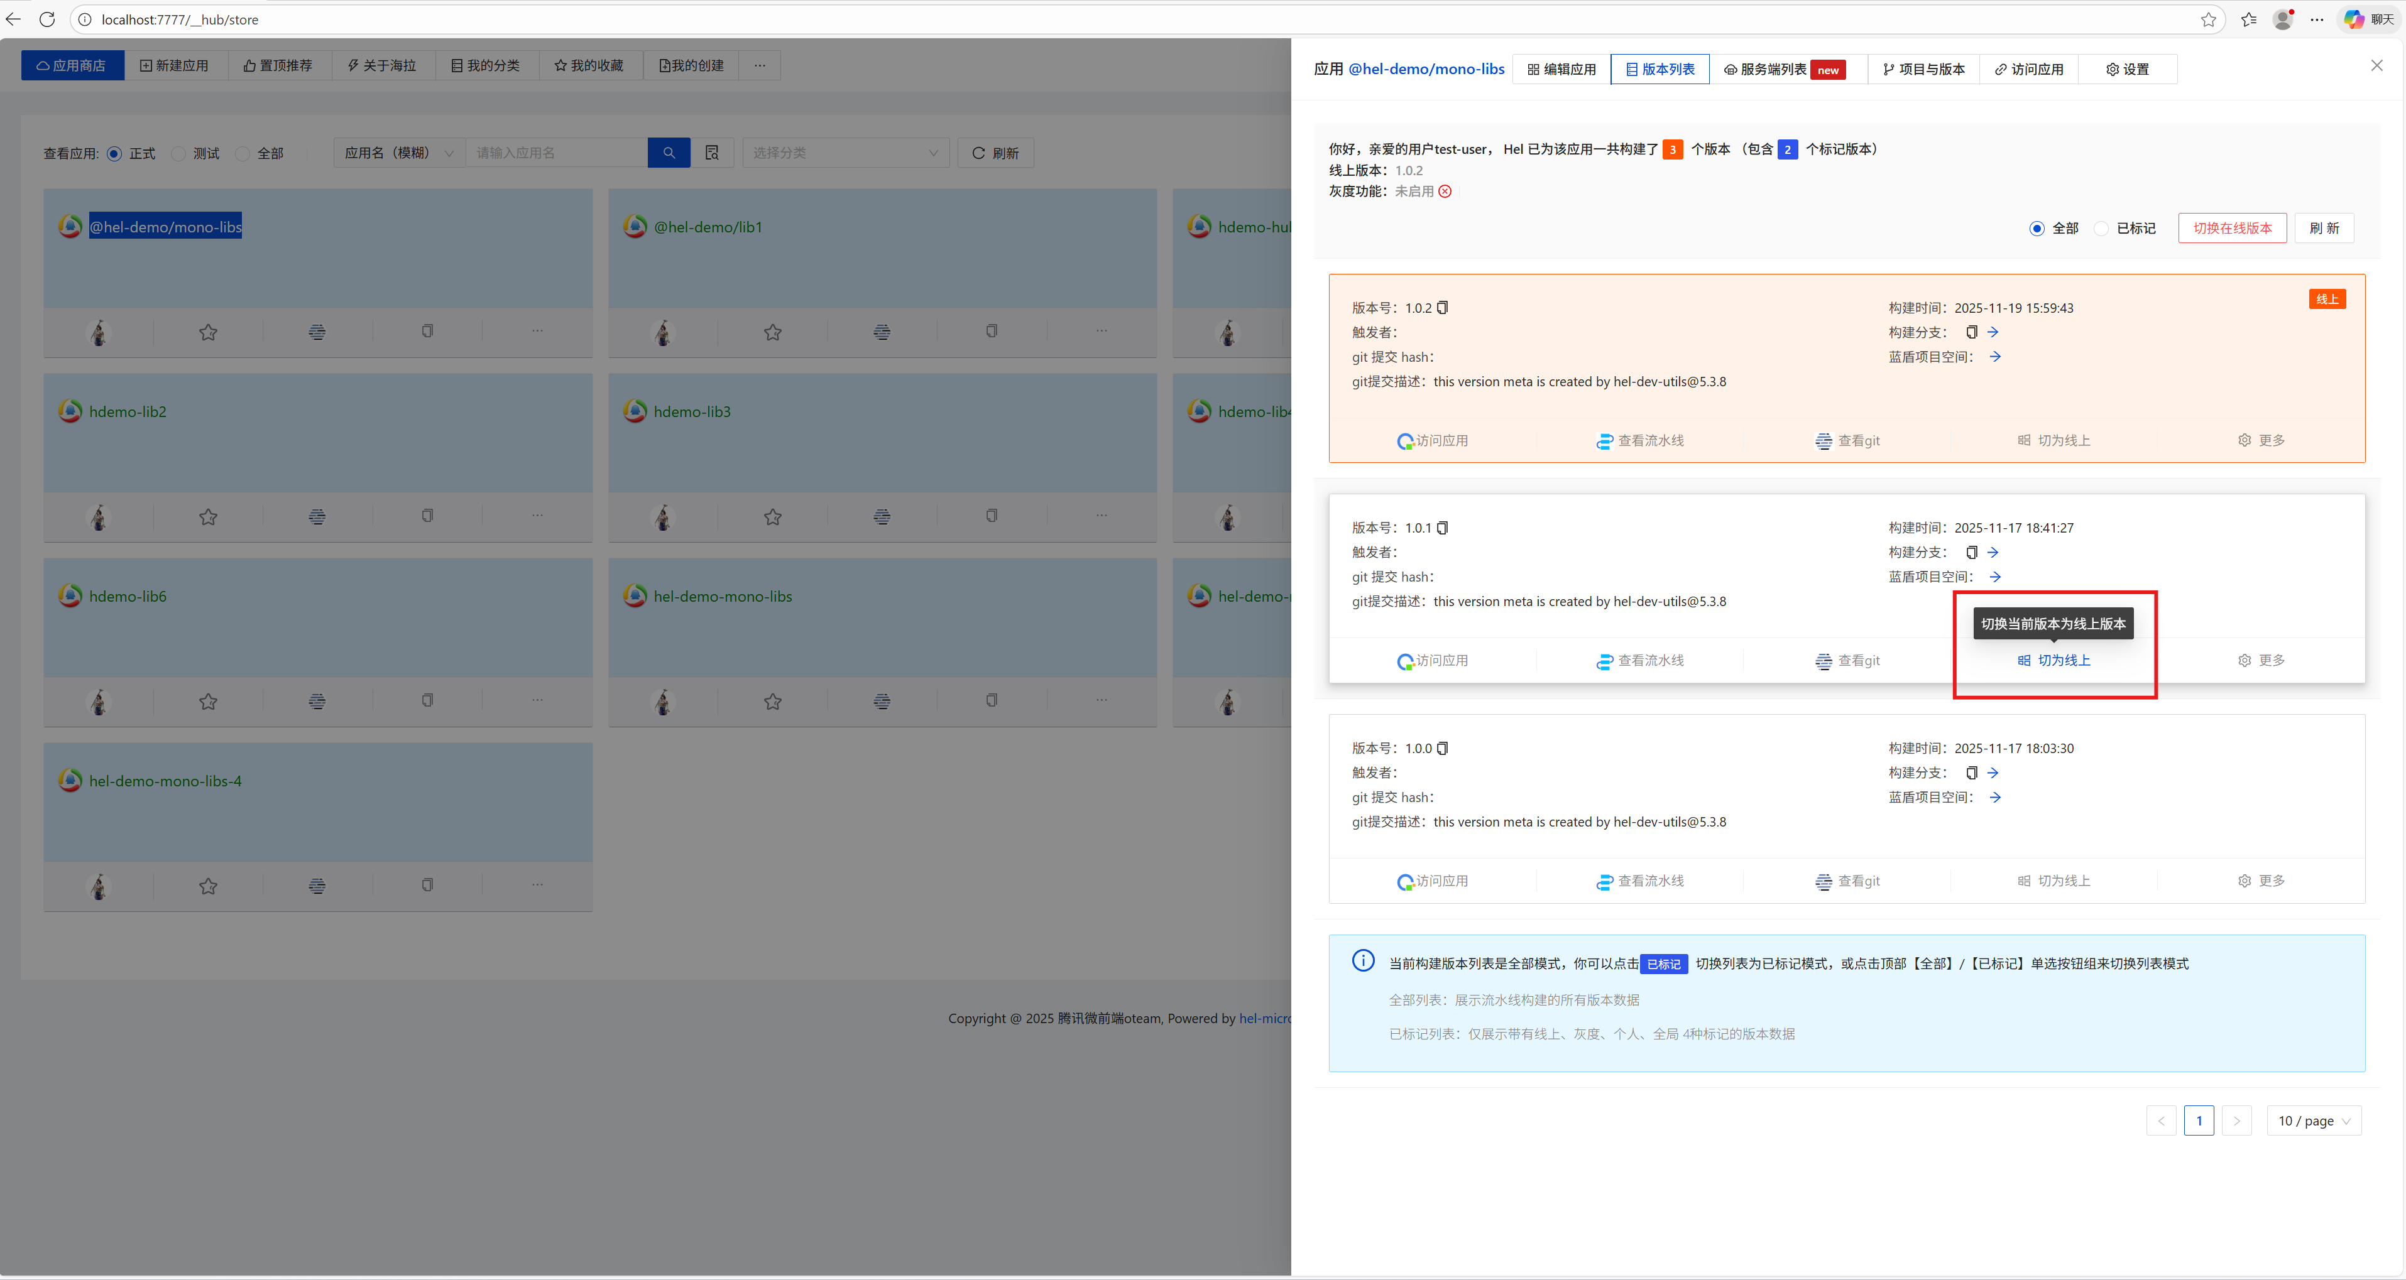Copy version number 1.0.2 icon
The width and height of the screenshot is (2406, 1280).
coord(1442,308)
